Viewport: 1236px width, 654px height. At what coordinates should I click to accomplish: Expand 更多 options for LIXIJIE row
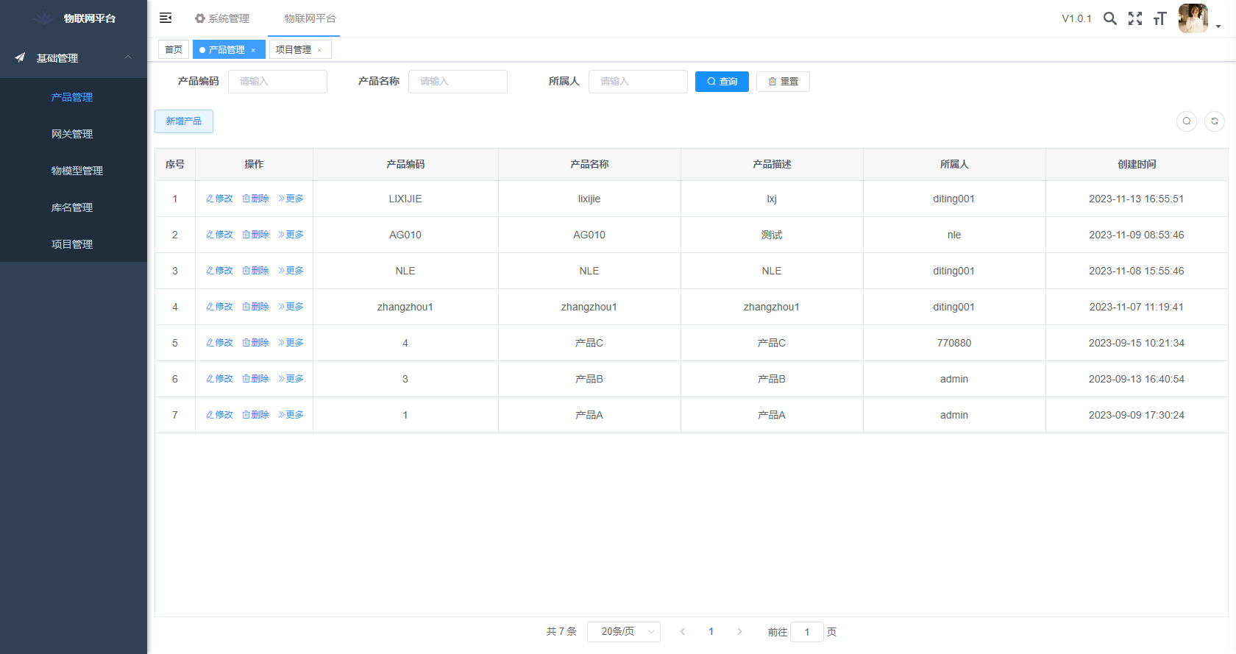point(291,199)
